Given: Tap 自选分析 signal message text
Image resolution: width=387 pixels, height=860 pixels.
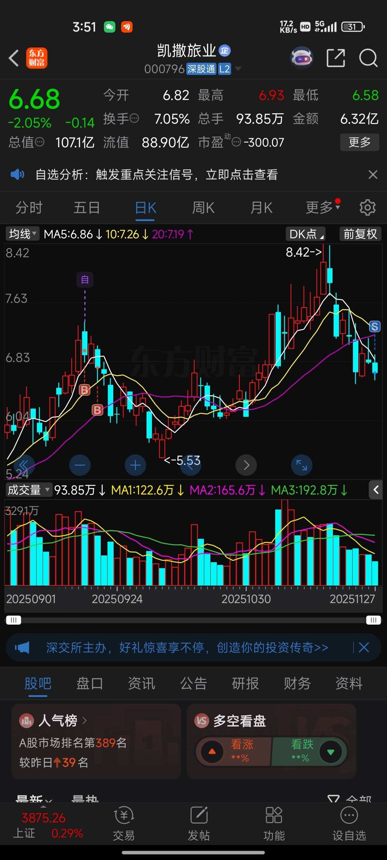Looking at the screenshot, I should 157,175.
